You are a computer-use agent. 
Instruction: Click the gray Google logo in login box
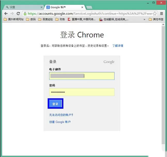coord(109,62)
